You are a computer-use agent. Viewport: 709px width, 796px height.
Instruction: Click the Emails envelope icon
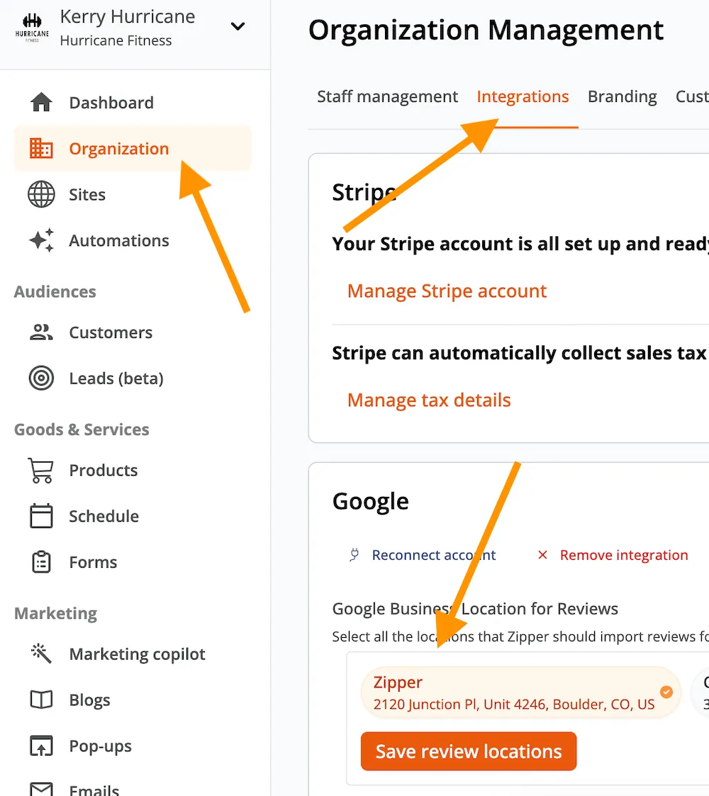41,789
